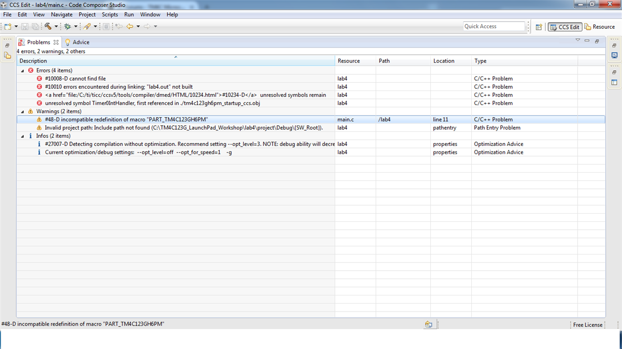
Task: Click the Save floppy disk icon
Action: click(x=24, y=26)
